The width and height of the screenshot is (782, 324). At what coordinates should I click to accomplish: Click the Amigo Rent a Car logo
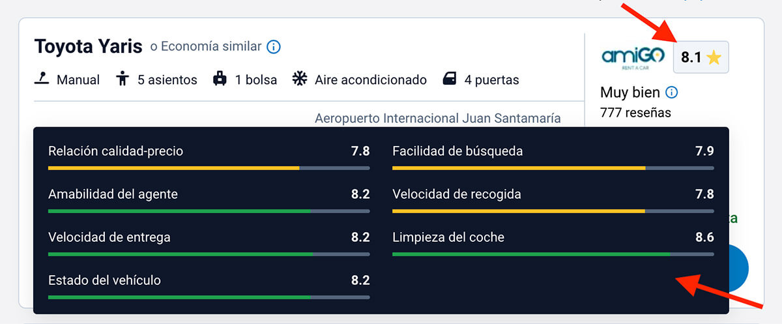[633, 57]
